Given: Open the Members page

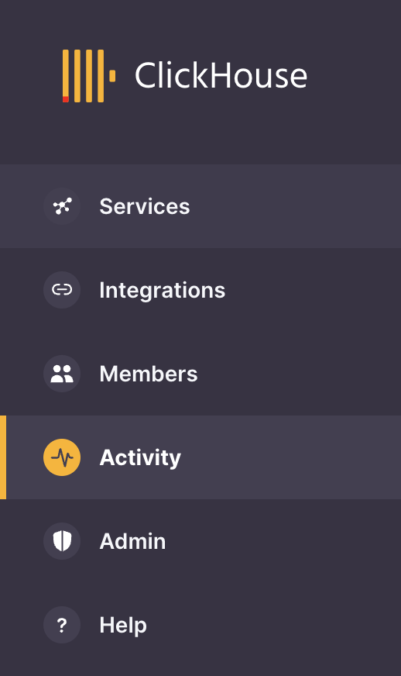Looking at the screenshot, I should (x=200, y=374).
